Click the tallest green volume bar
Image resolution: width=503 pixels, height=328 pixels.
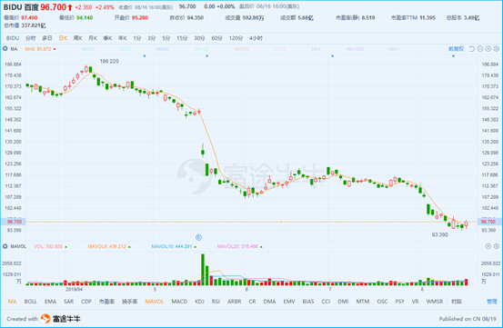click(x=203, y=269)
